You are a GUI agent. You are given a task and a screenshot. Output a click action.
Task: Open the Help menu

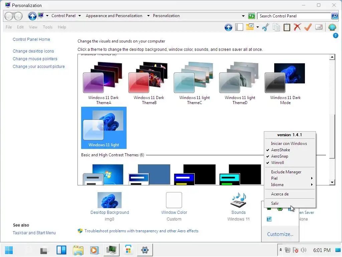coord(62,27)
